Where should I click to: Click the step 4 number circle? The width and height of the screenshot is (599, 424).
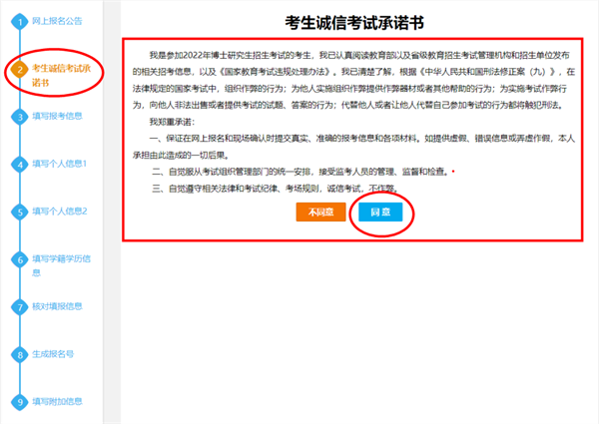(x=19, y=164)
